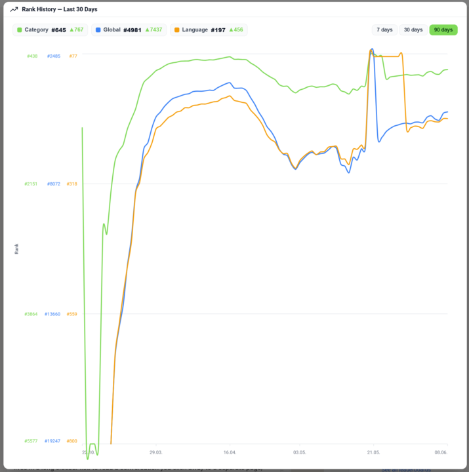
Task: Click the y-axis label #438
Action: pyautogui.click(x=32, y=56)
